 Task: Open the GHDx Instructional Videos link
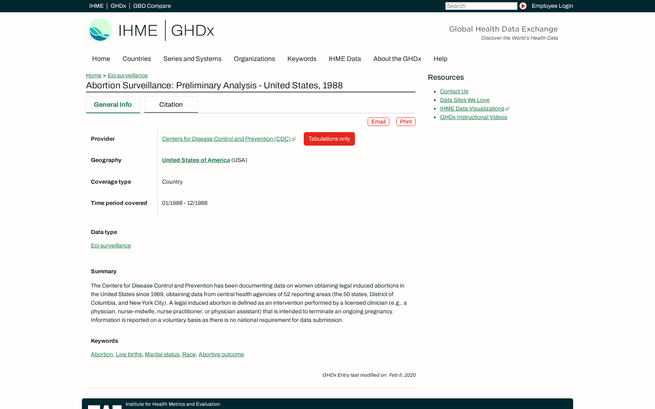474,117
